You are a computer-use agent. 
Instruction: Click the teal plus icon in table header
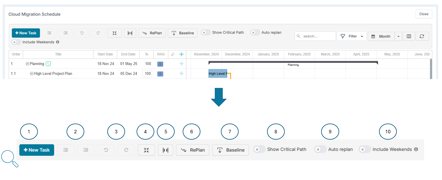181,54
